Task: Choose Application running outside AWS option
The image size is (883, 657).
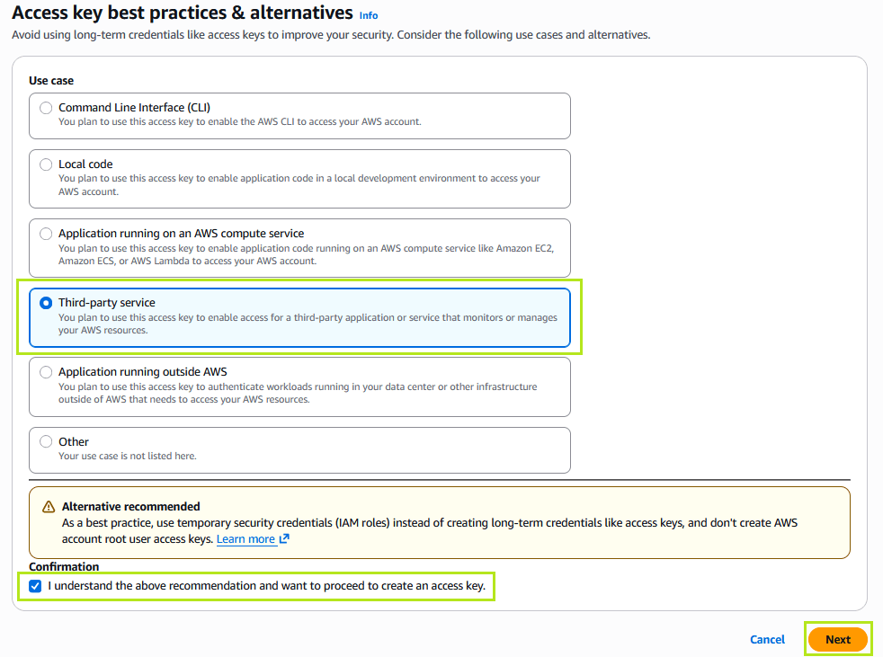Action: coord(46,372)
